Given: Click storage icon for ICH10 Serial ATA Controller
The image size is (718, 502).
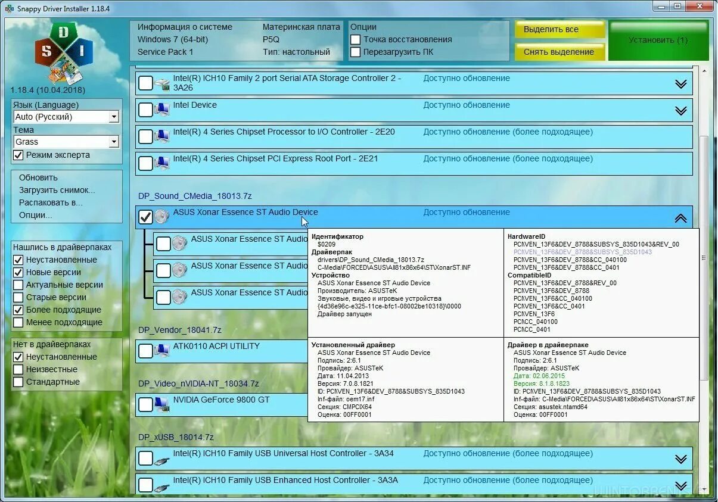Looking at the screenshot, I should coord(161,84).
